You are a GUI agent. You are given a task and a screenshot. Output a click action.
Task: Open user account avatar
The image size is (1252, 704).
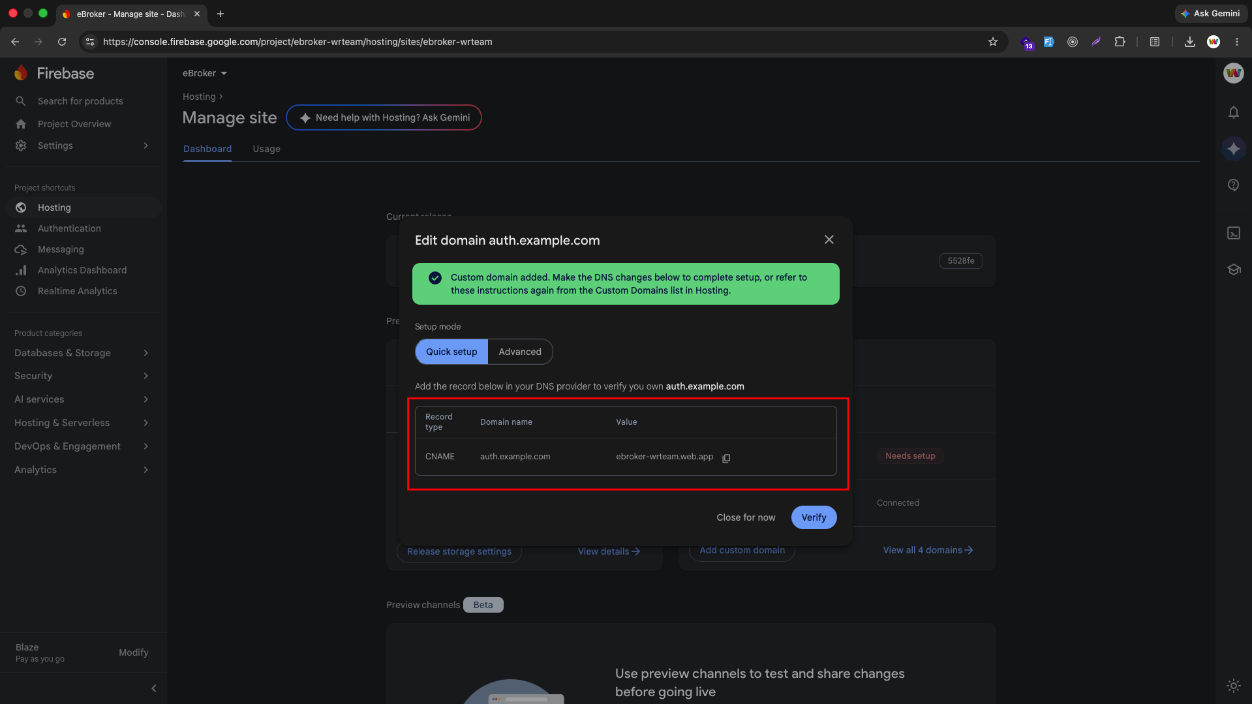coord(1233,73)
